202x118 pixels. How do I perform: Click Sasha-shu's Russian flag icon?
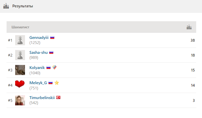click(51, 53)
